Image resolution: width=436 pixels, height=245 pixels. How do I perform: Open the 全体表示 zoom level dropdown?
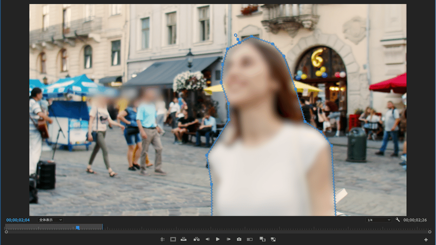tap(50, 220)
